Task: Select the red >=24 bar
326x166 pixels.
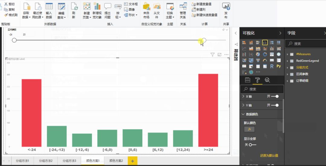Action: [208, 110]
